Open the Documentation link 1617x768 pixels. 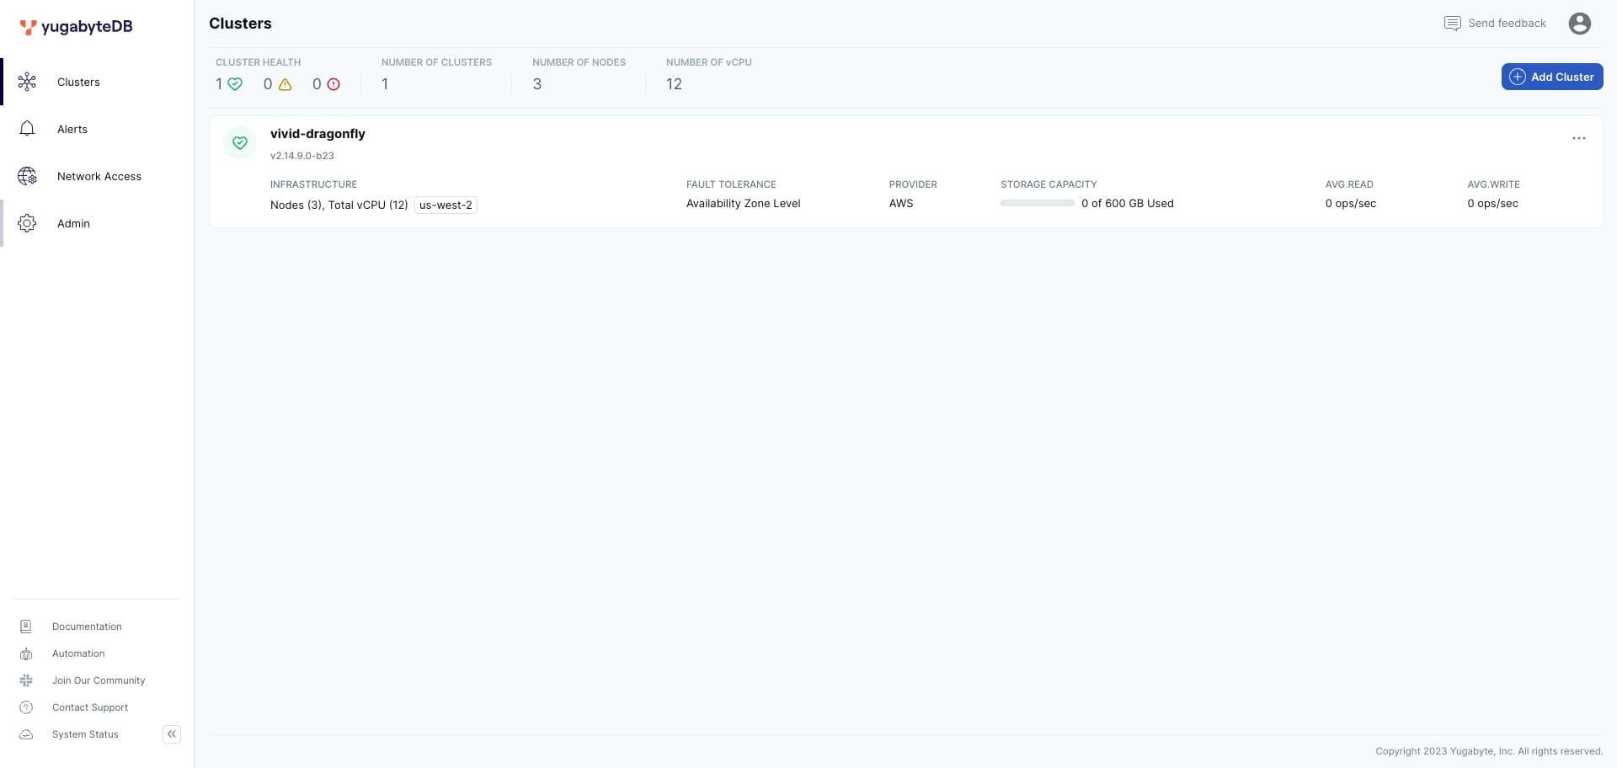pyautogui.click(x=87, y=627)
